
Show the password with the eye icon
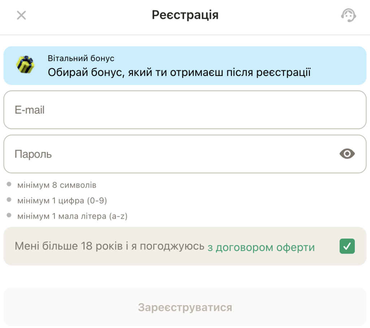click(x=347, y=154)
